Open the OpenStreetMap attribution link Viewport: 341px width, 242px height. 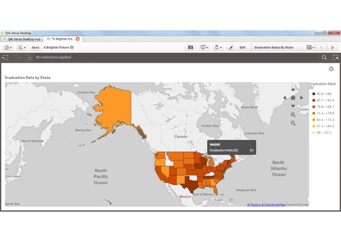273,204
